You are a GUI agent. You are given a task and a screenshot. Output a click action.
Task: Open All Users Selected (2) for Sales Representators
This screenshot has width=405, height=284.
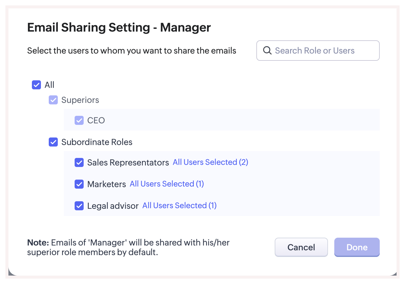(x=210, y=162)
